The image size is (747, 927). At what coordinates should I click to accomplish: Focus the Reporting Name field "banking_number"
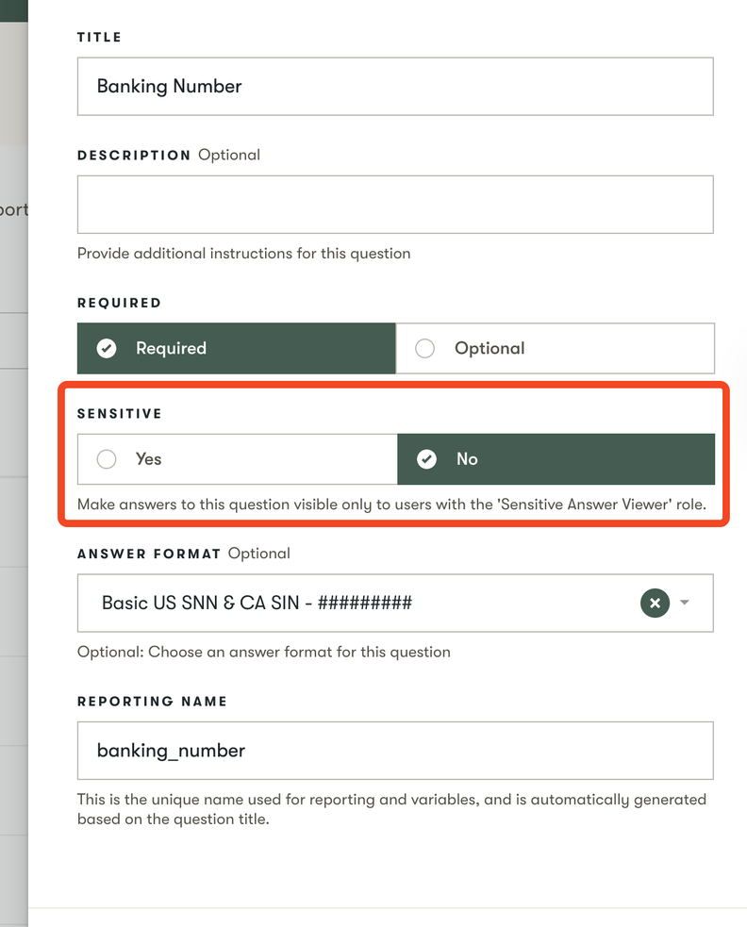pos(394,751)
